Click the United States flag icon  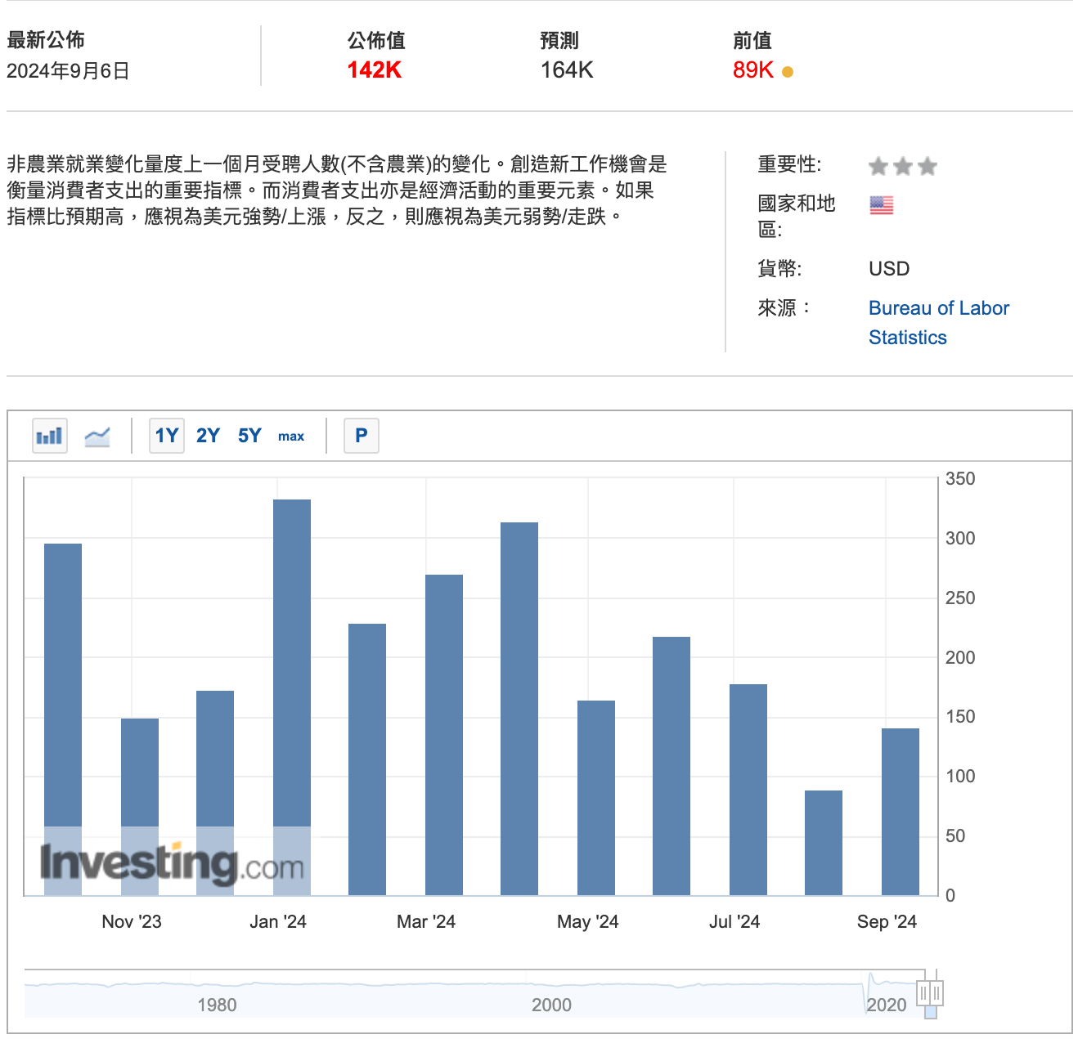881,205
